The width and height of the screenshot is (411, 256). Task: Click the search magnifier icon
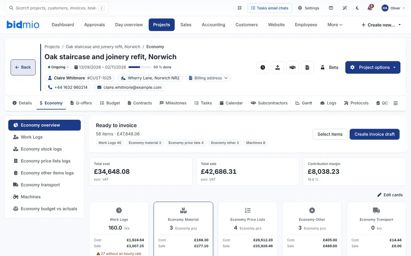click(12, 8)
